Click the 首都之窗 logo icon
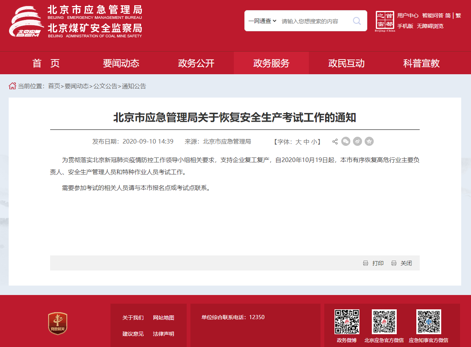Image resolution: width=471 pixels, height=347 pixels. 385,21
